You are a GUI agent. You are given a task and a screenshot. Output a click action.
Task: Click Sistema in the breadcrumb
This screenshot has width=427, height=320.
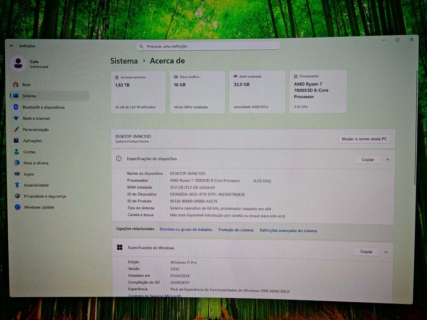(x=124, y=61)
